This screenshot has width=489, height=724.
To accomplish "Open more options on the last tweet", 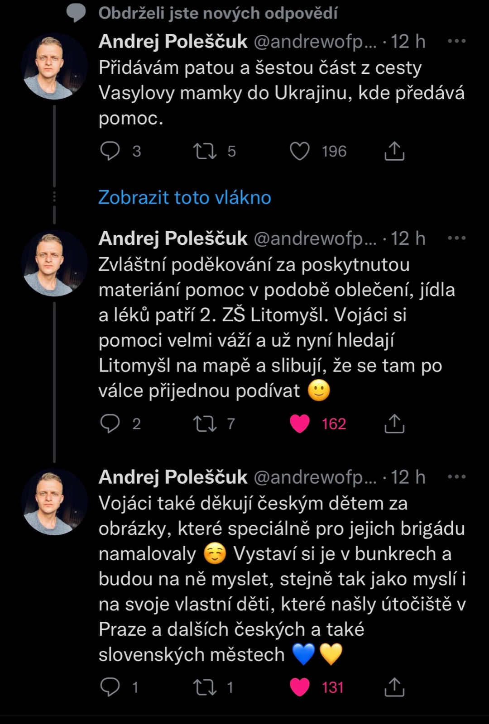I will pyautogui.click(x=456, y=476).
